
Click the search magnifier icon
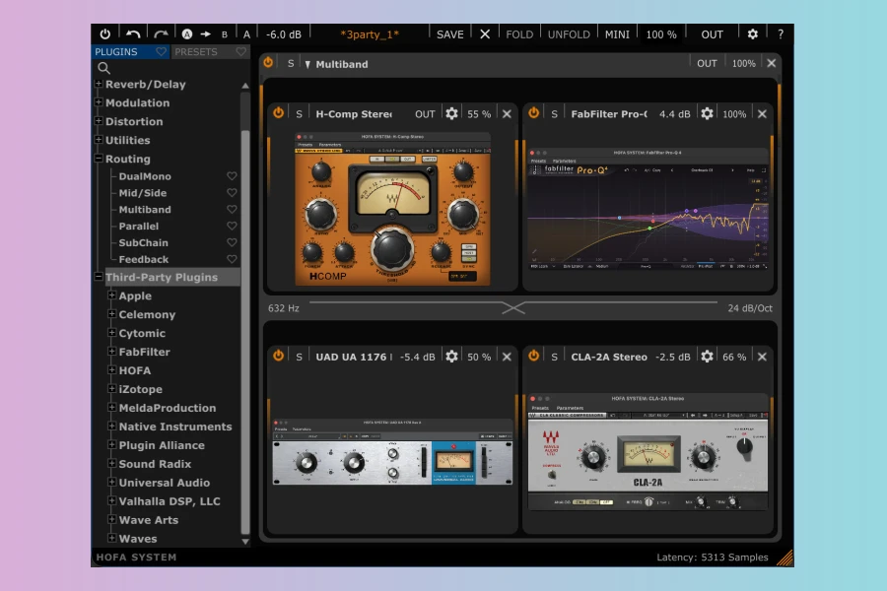point(103,68)
